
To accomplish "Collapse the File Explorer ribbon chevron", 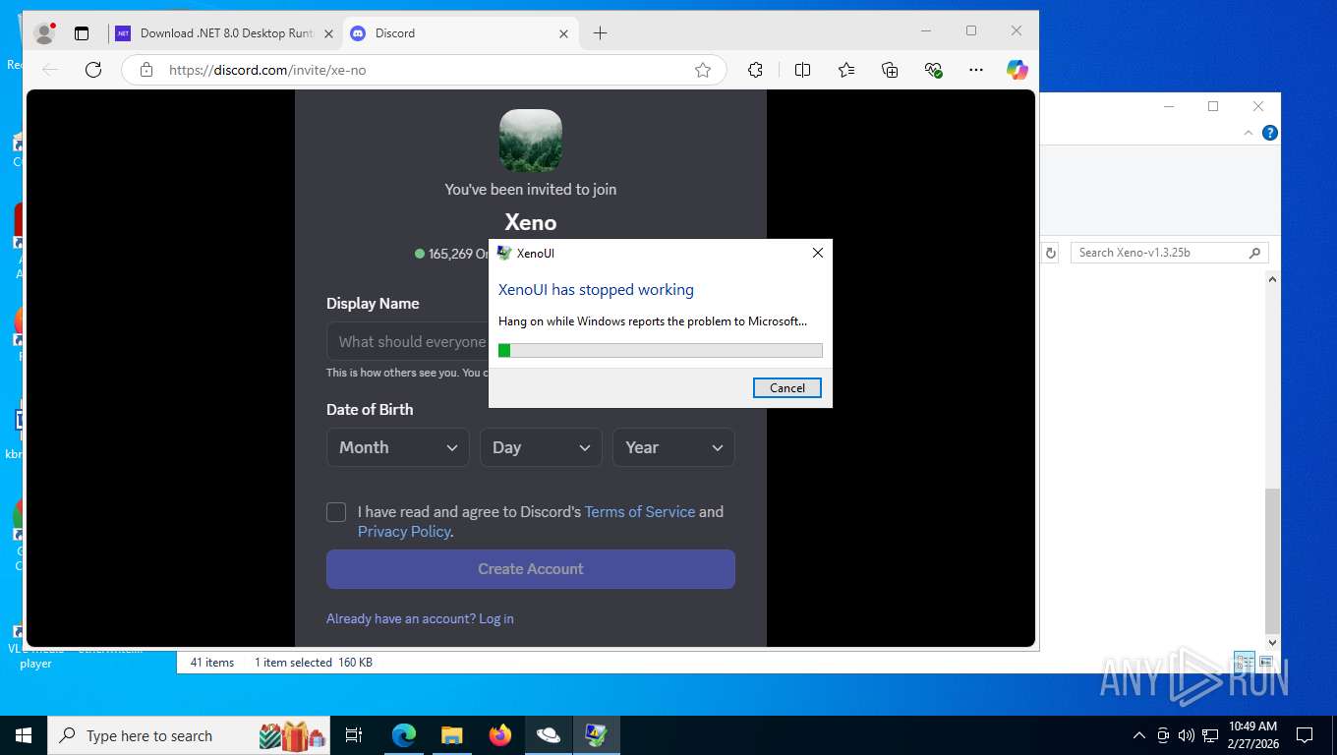I will [x=1250, y=133].
